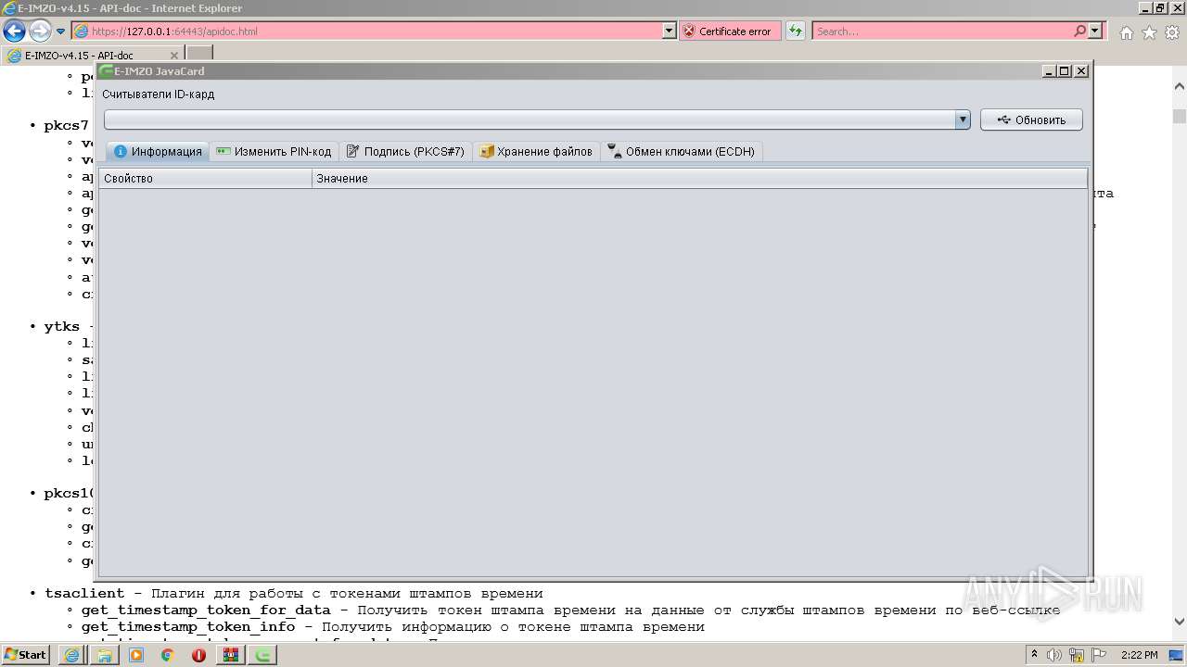1187x667 pixels.
Task: Close the E-IMZO JavaCard window
Action: coord(1081,71)
